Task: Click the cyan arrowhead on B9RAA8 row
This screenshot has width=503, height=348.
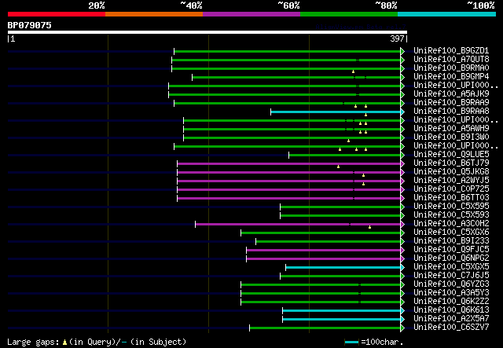Action: click(402, 112)
